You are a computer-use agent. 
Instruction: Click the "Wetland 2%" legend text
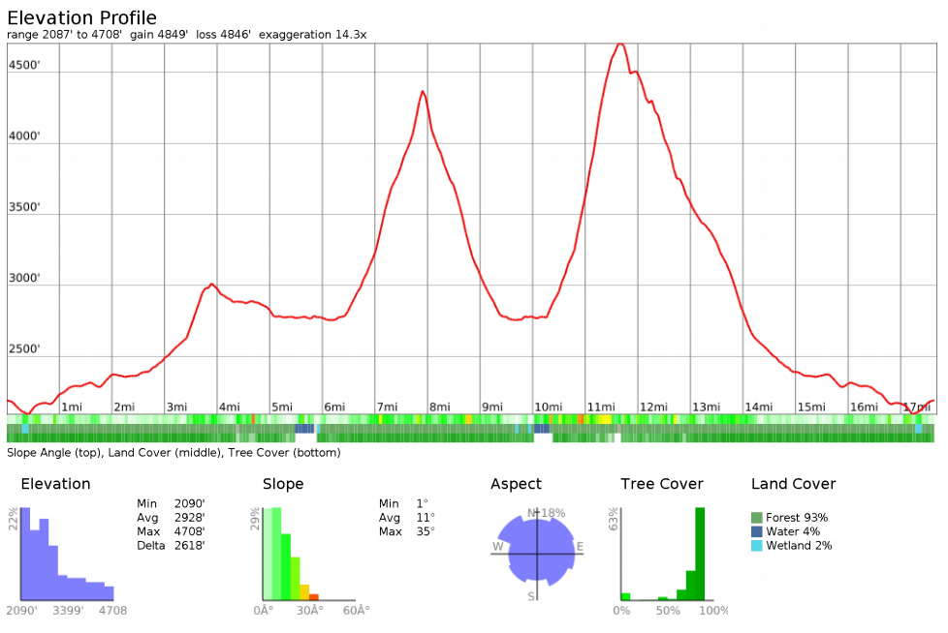[x=799, y=546]
